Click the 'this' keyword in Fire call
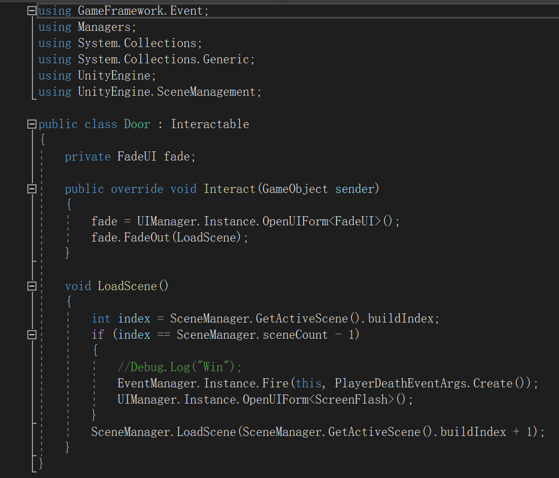The height and width of the screenshot is (478, 559). [309, 383]
